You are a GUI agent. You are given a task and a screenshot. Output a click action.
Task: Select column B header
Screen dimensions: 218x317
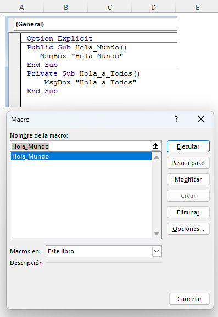click(66, 8)
